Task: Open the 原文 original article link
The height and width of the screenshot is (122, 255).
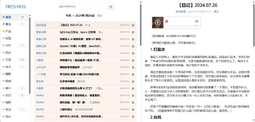Action: (216, 12)
